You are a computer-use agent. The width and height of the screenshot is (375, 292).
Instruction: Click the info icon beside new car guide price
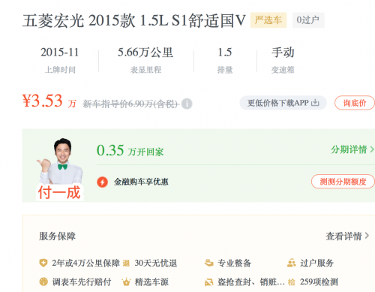(187, 104)
